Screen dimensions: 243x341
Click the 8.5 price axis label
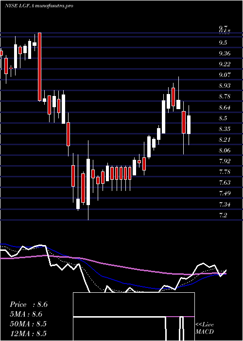[223, 118]
